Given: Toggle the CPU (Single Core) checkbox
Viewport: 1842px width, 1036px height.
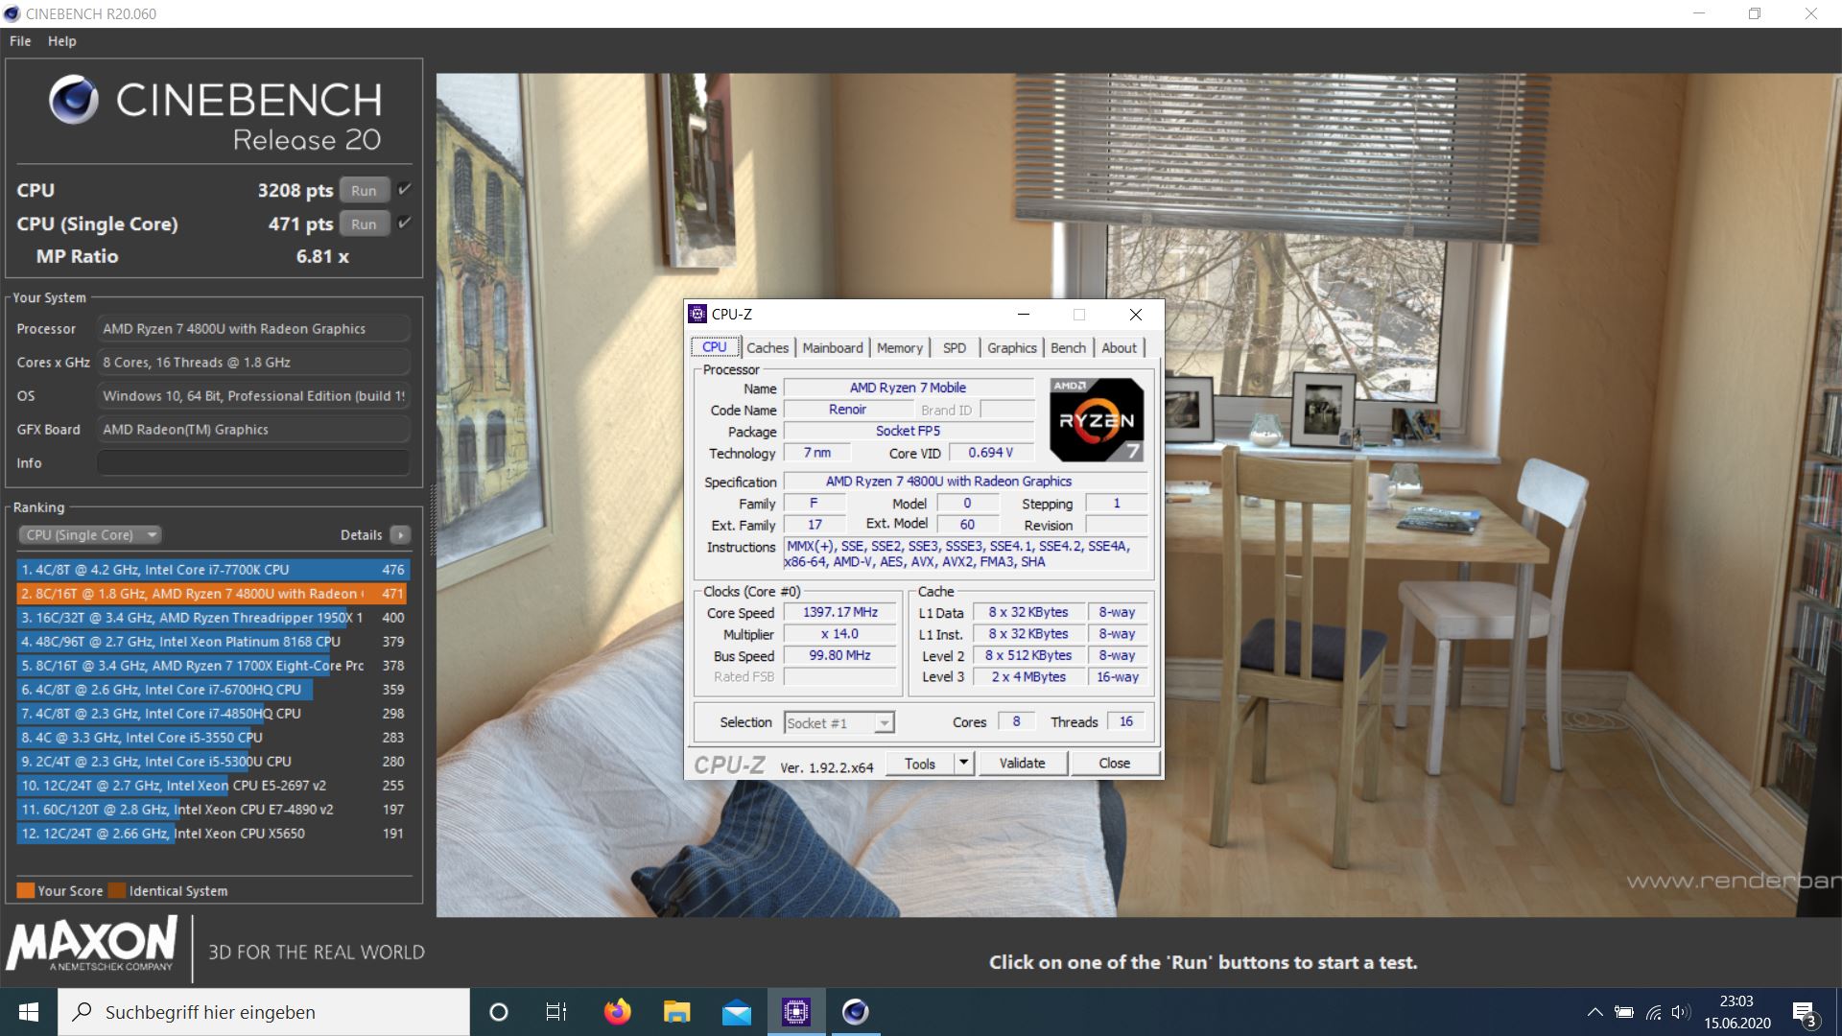Looking at the screenshot, I should point(404,223).
